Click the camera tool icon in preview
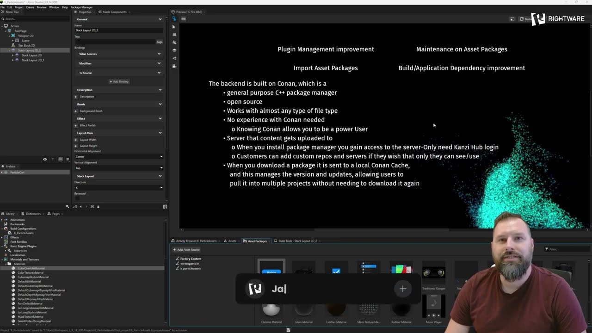This screenshot has width=592, height=333. click(x=174, y=66)
